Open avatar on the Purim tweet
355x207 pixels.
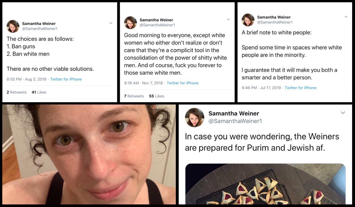point(195,117)
